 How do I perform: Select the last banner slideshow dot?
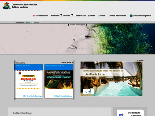142,60
